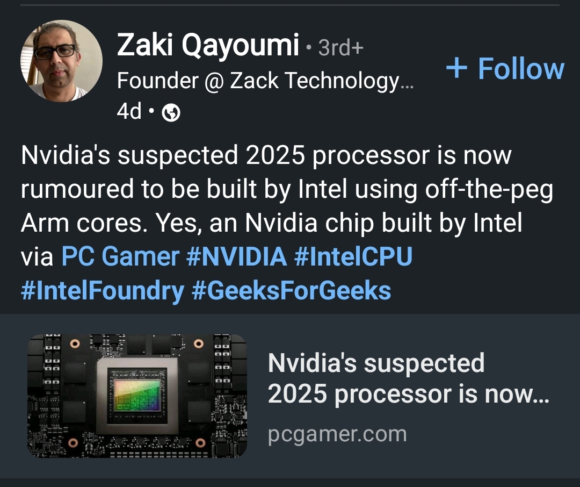Open the #IntelCPU hashtag
The height and width of the screenshot is (487, 580).
[353, 256]
